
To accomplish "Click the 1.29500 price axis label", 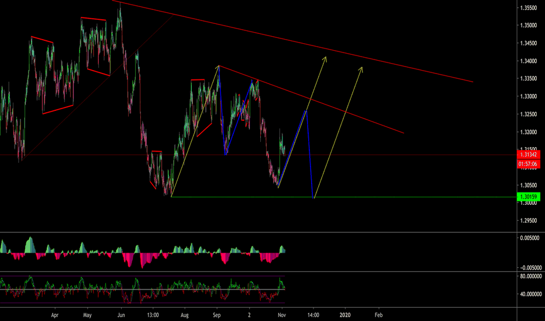I will point(528,221).
